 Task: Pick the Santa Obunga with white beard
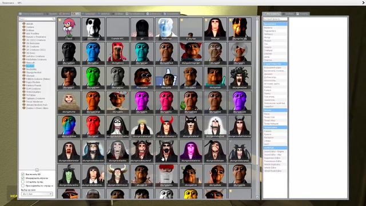coord(166,176)
